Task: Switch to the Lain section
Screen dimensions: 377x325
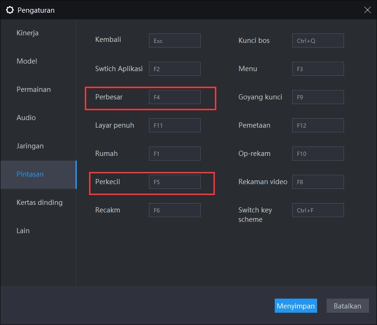Action: click(x=23, y=231)
